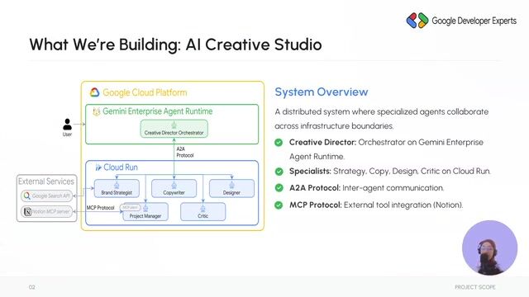Click the slide number 02

pos(31,287)
